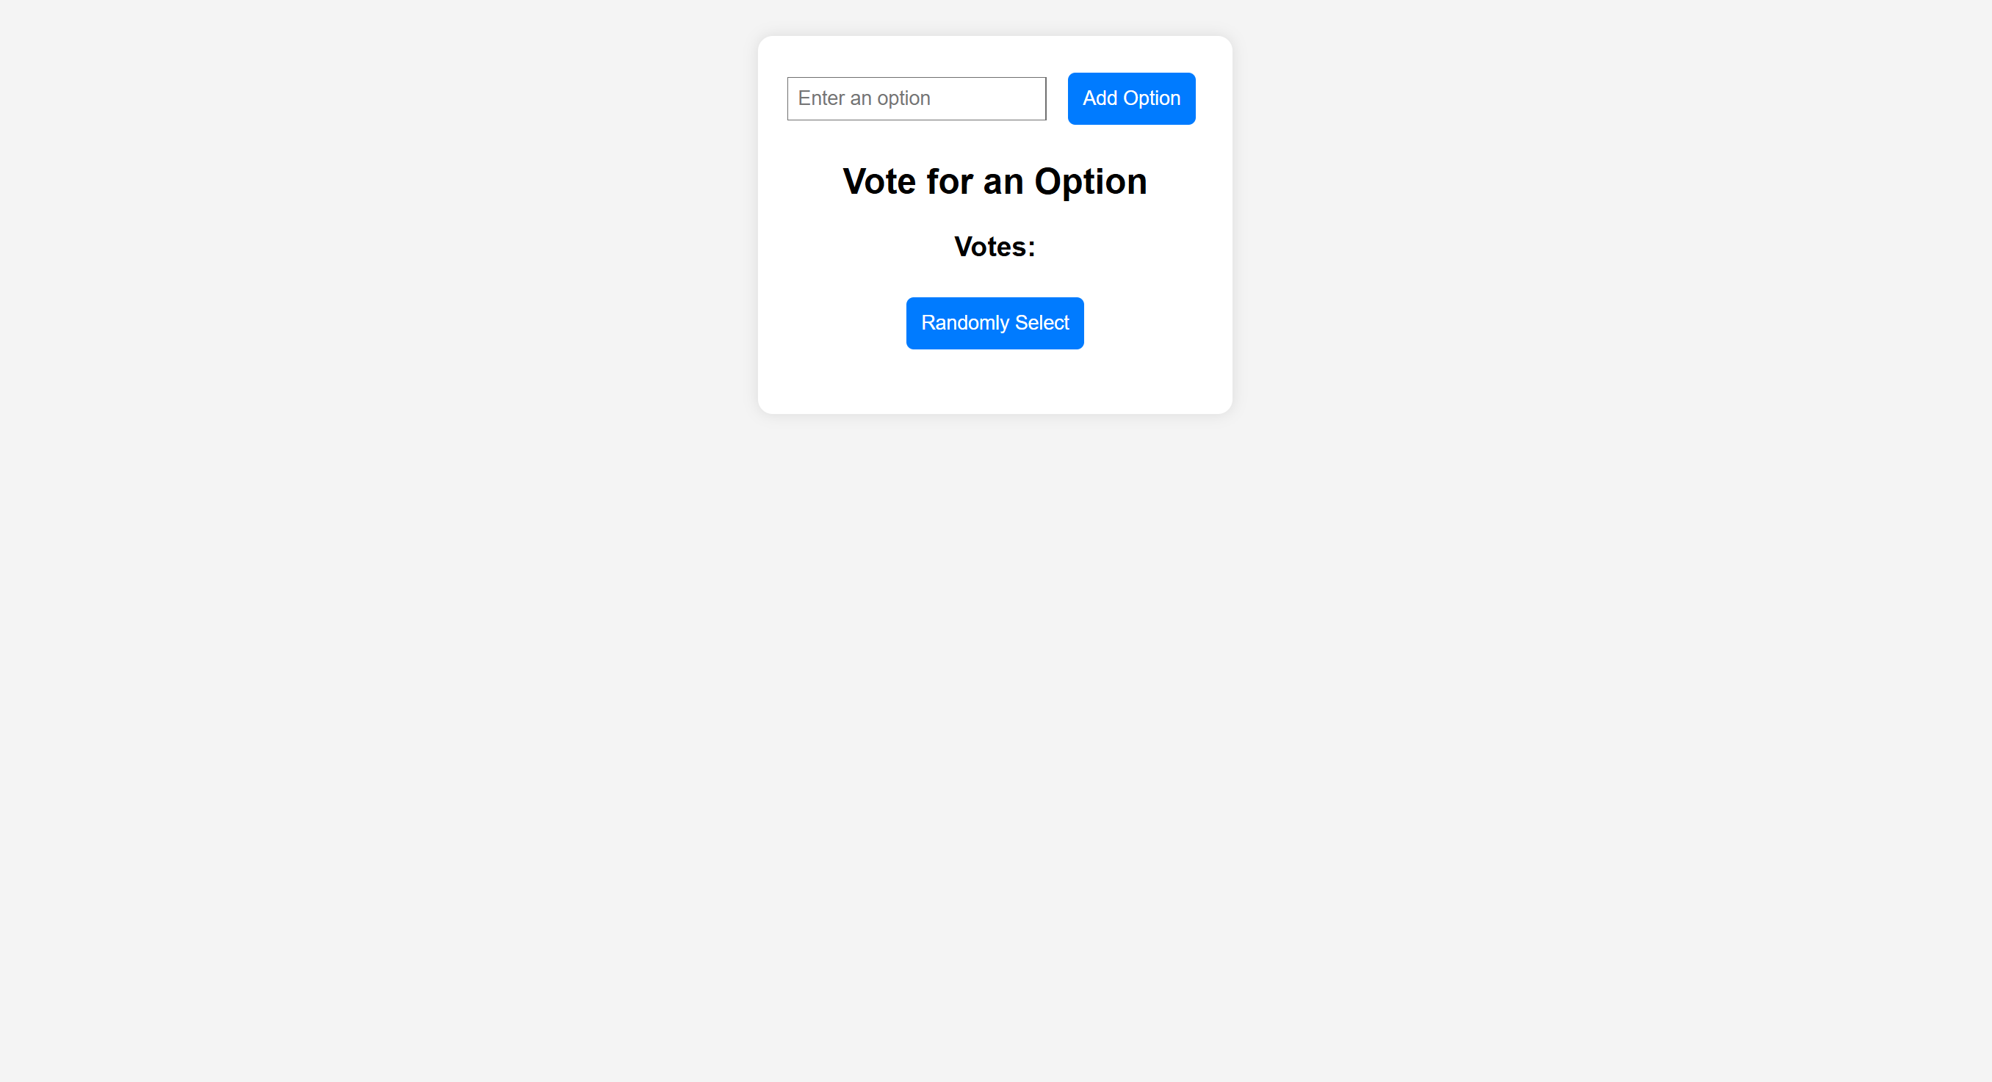Focus the option entry input box

(x=917, y=98)
